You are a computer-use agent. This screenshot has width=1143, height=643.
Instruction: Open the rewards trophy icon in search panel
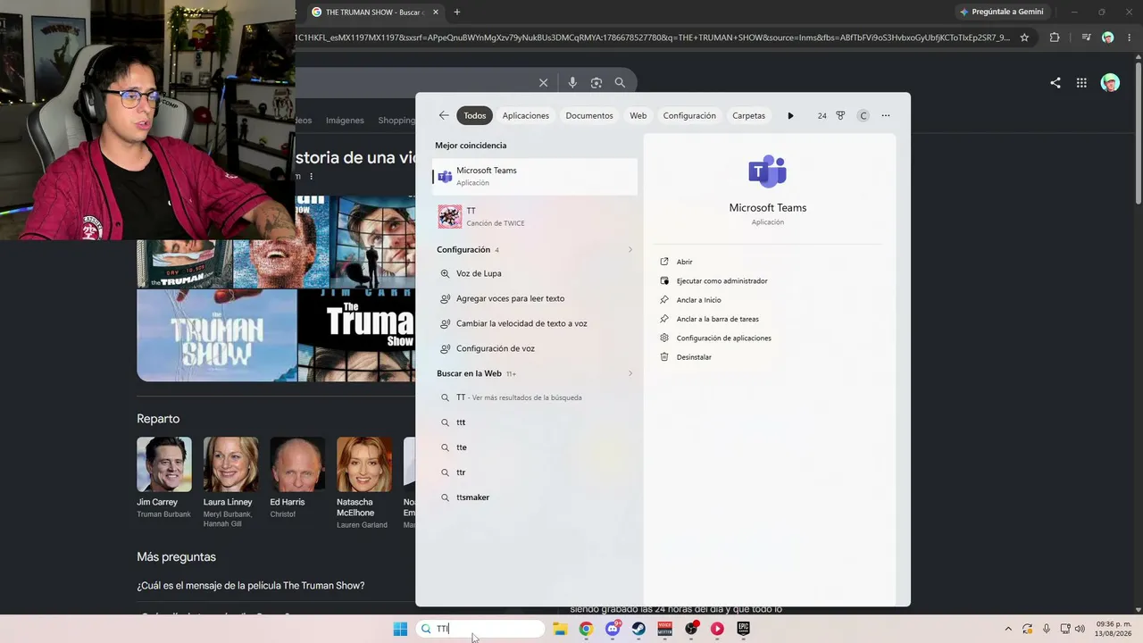pos(841,115)
